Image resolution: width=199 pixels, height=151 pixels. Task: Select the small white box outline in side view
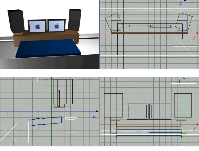coord(71,125)
